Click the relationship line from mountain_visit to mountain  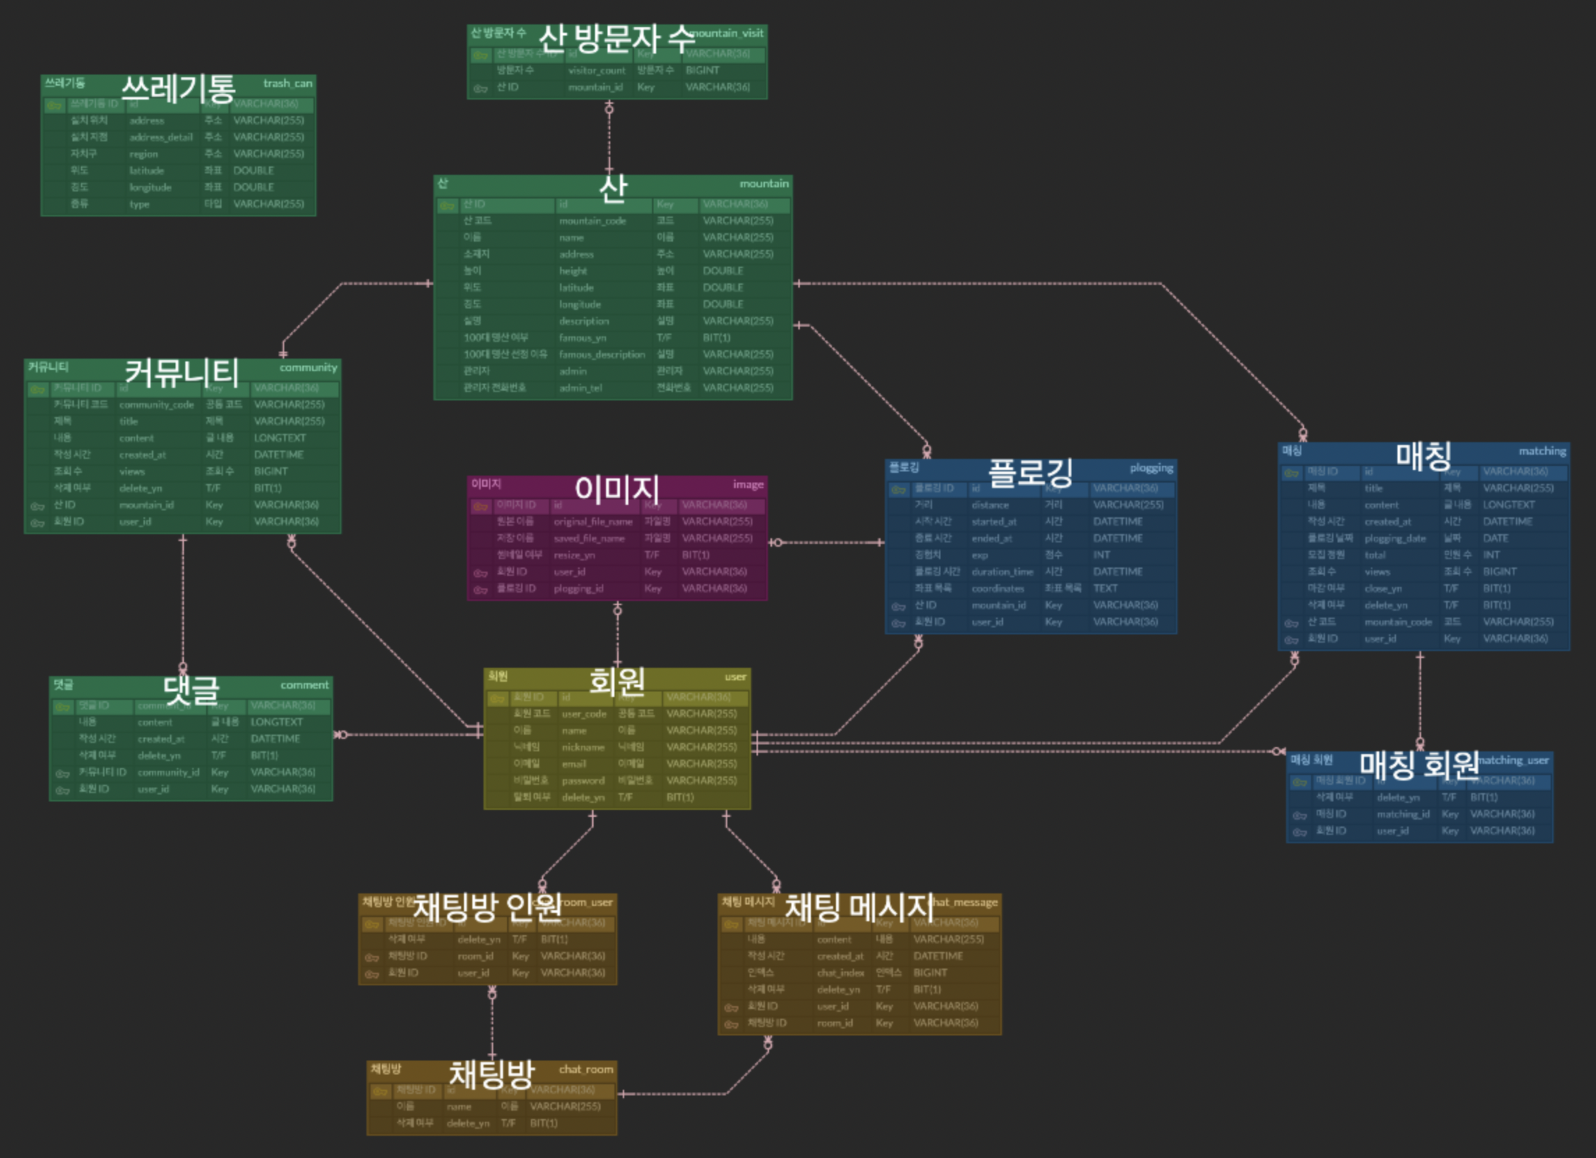pyautogui.click(x=609, y=137)
